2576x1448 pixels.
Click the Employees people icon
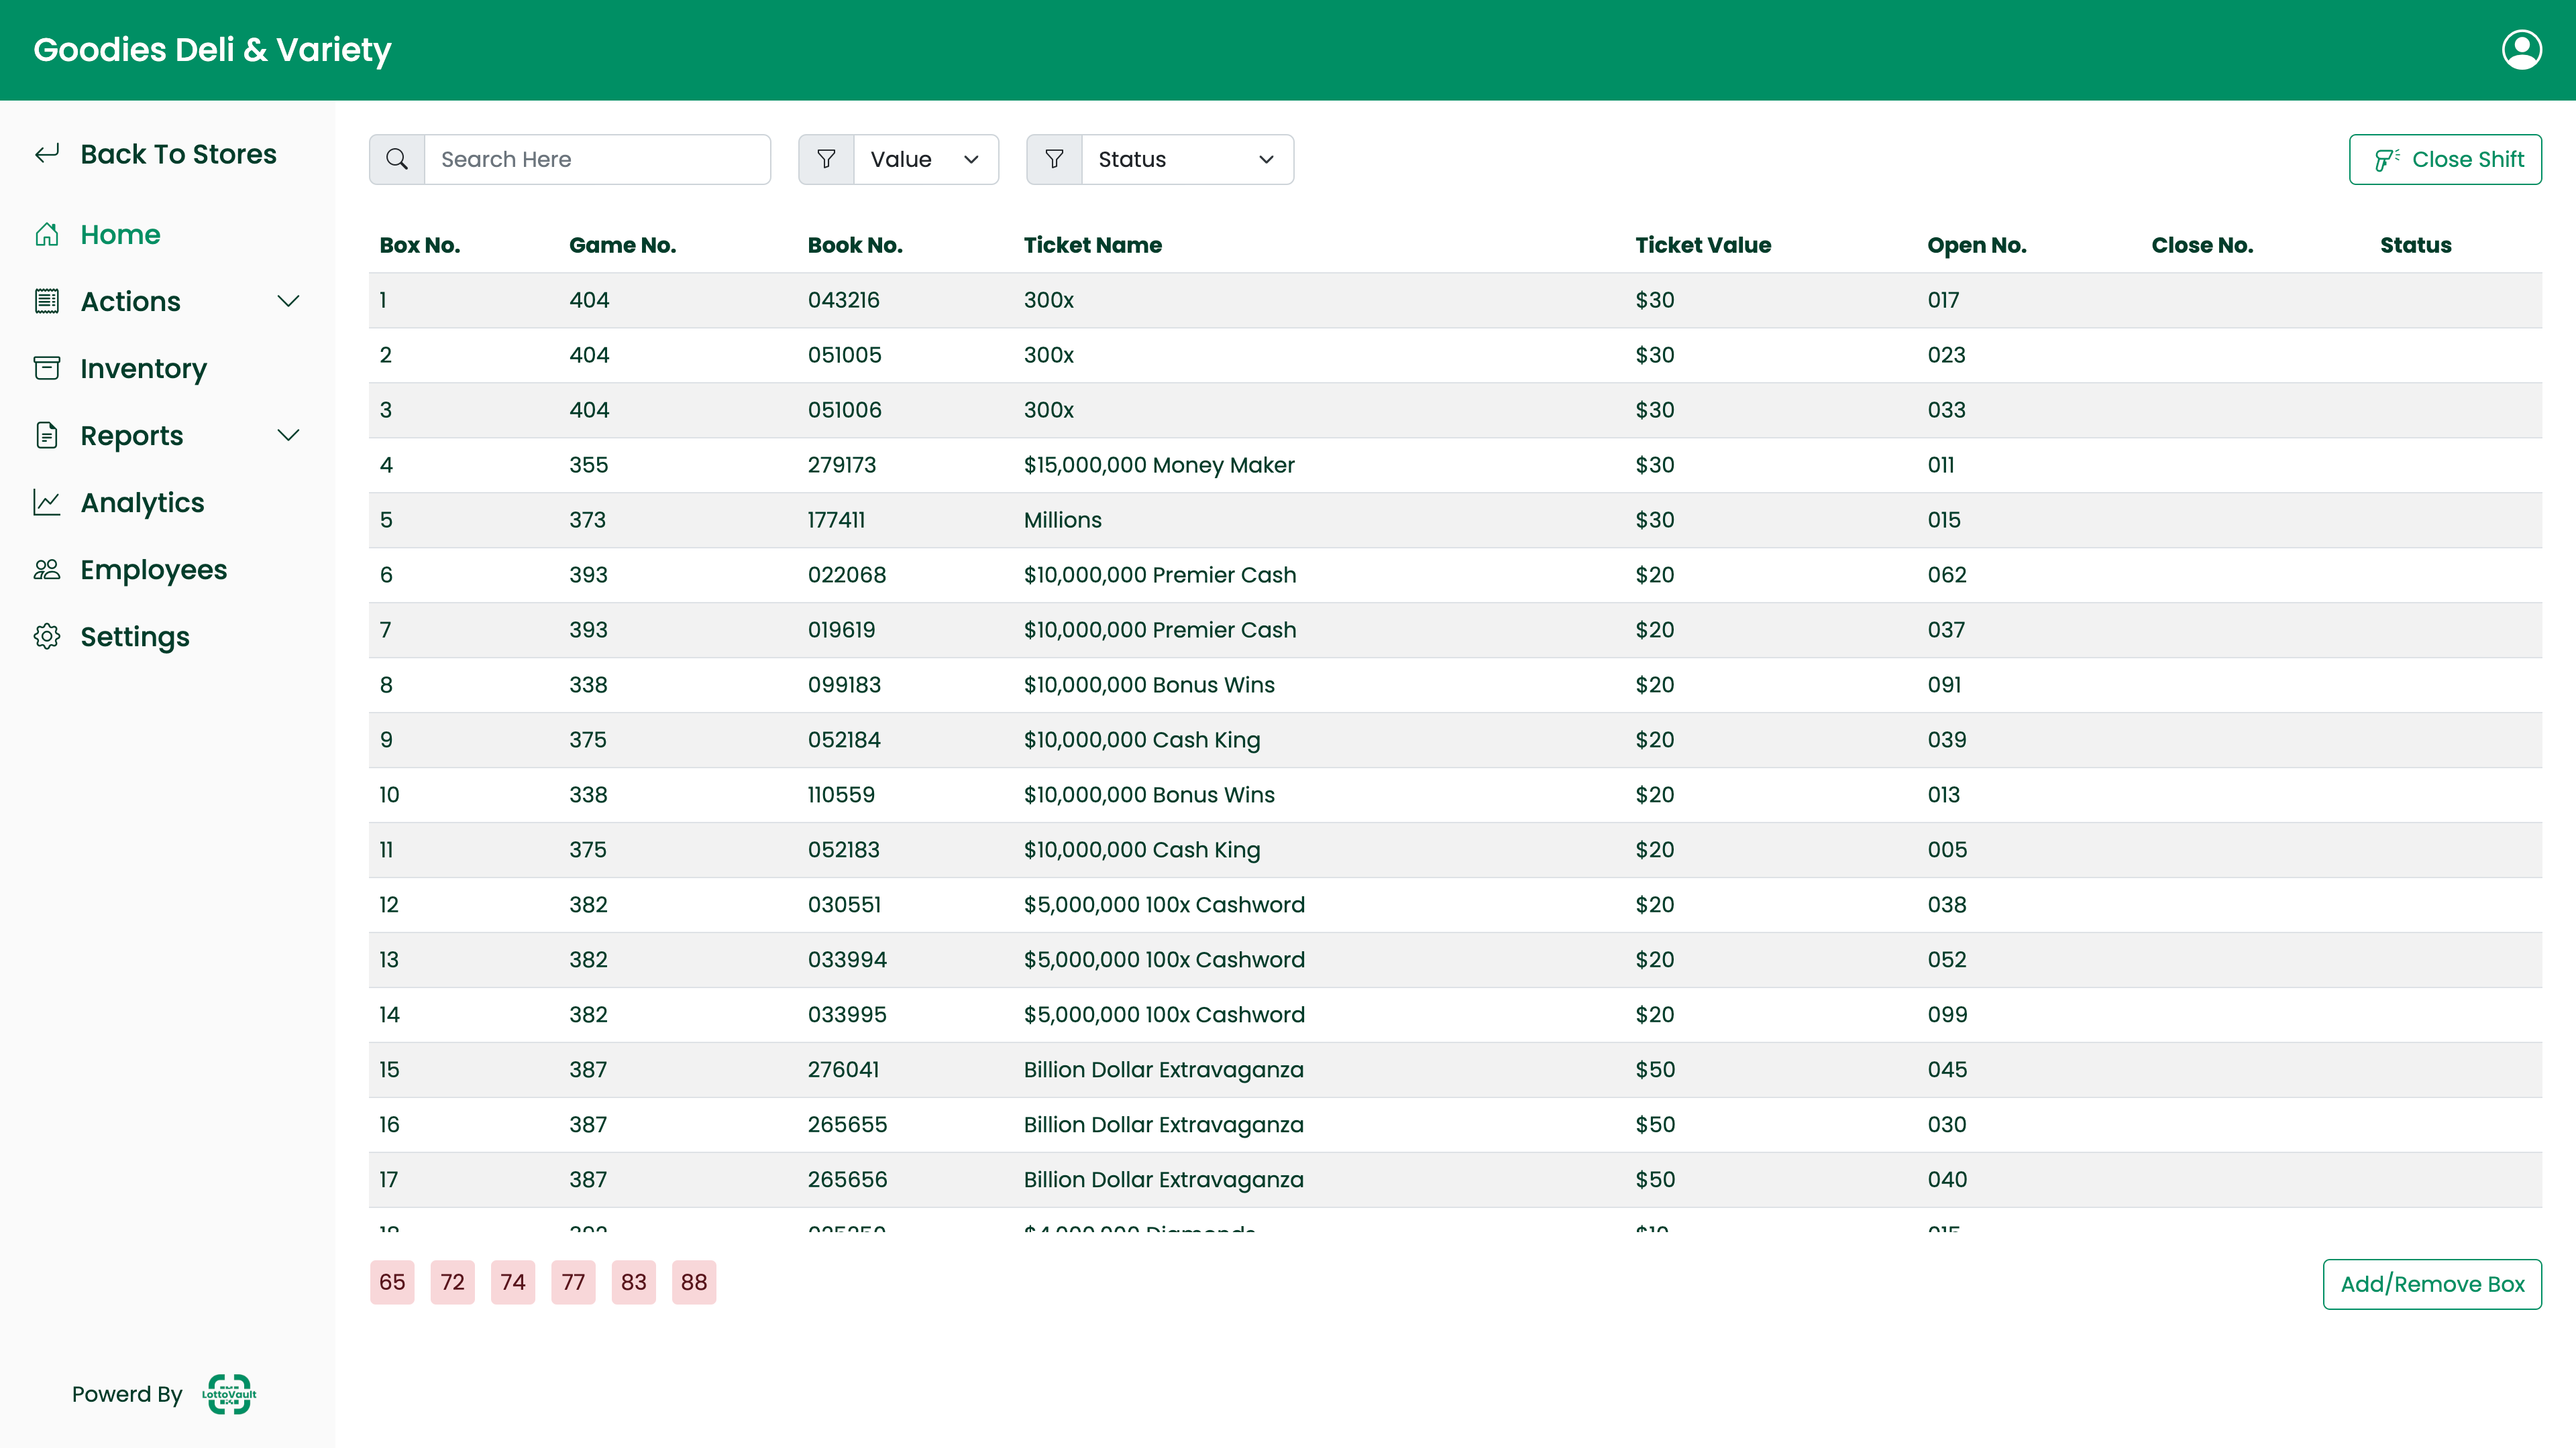[x=47, y=570]
